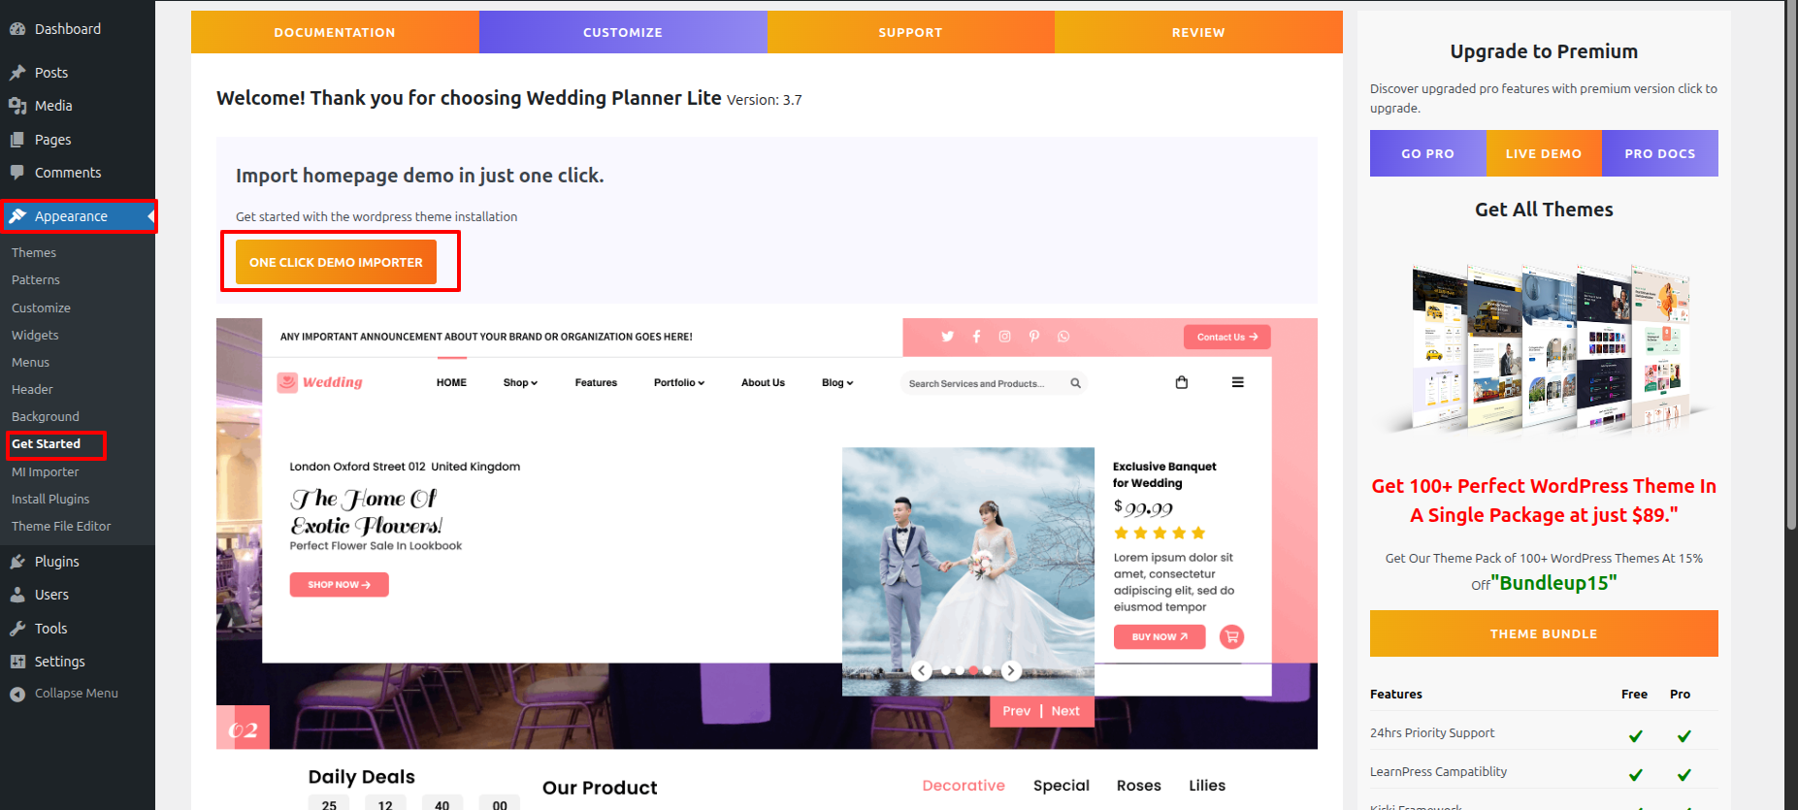1798x810 pixels.
Task: Click the search magnifier icon
Action: tap(1075, 383)
